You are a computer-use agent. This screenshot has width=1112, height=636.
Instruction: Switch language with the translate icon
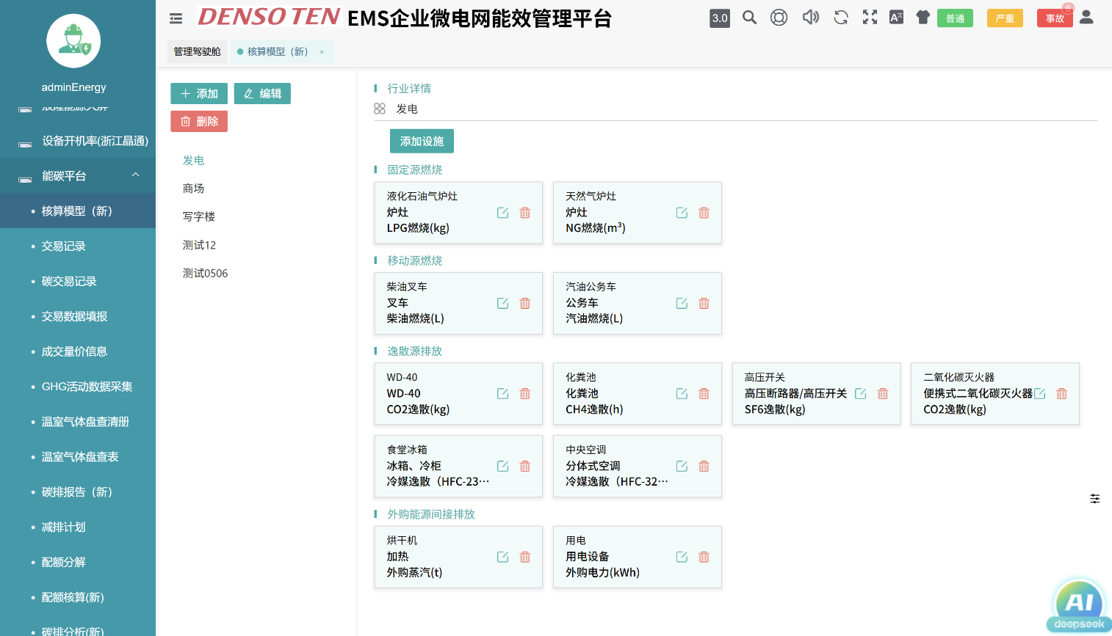coord(896,18)
